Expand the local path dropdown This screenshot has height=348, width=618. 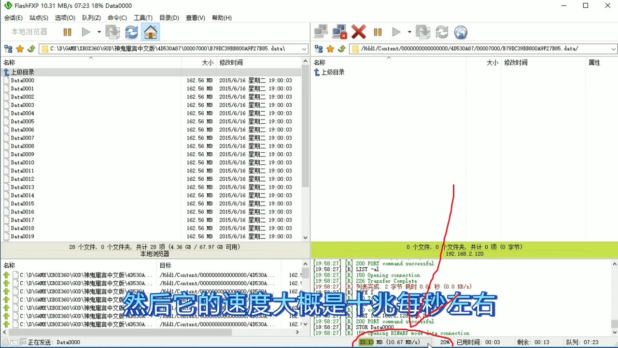point(304,49)
